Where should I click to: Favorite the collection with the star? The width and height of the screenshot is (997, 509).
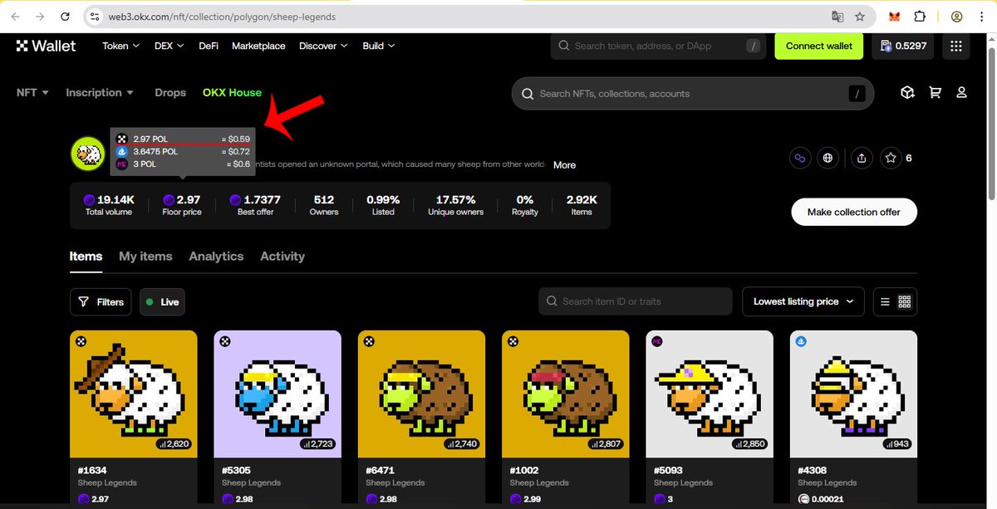point(891,157)
